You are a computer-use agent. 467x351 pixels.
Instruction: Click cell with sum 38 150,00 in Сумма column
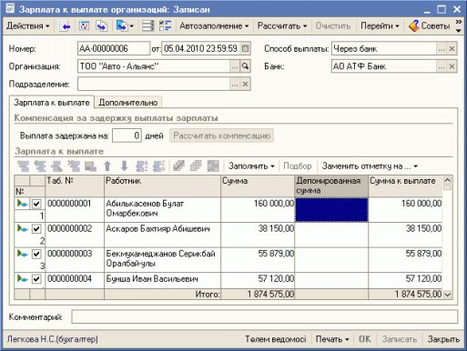pos(258,235)
